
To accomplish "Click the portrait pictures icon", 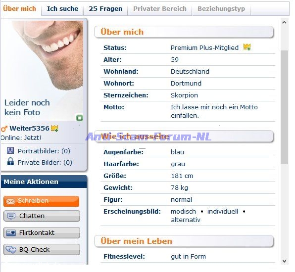I will 10,150.
